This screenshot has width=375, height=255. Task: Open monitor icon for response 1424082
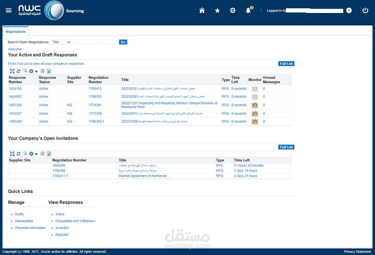255,97
